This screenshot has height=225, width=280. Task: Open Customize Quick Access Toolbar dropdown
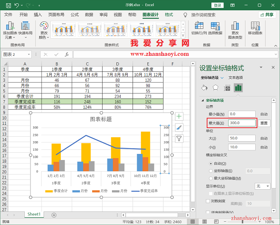click(39, 5)
